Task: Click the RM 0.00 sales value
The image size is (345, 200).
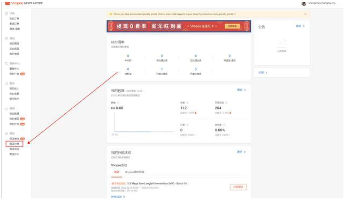Action: pos(117,108)
